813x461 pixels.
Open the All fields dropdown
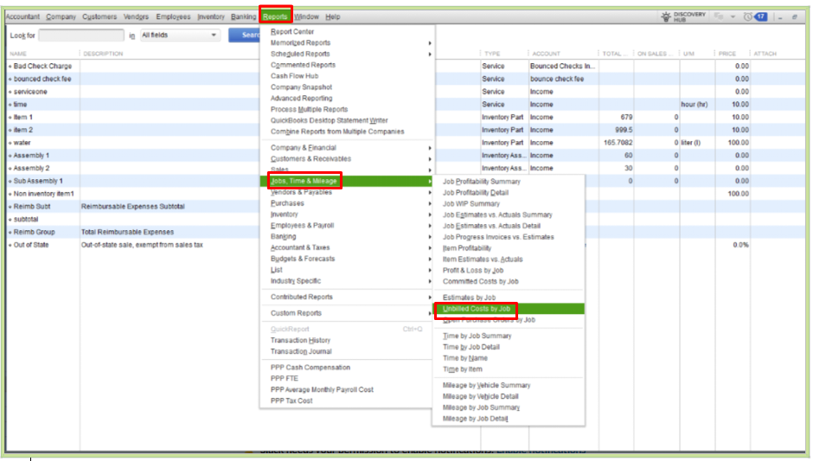(179, 35)
